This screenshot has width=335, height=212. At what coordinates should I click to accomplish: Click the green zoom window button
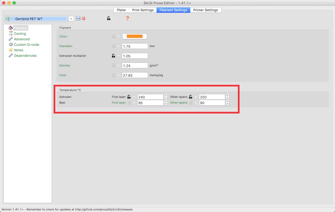[14, 3]
